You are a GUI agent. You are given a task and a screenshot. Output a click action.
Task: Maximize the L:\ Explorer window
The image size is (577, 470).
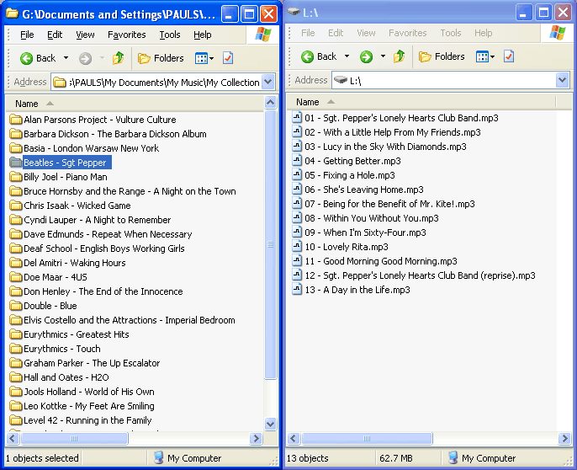(x=543, y=13)
